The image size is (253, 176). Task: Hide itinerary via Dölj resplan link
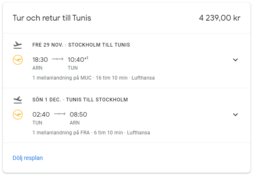(28, 158)
